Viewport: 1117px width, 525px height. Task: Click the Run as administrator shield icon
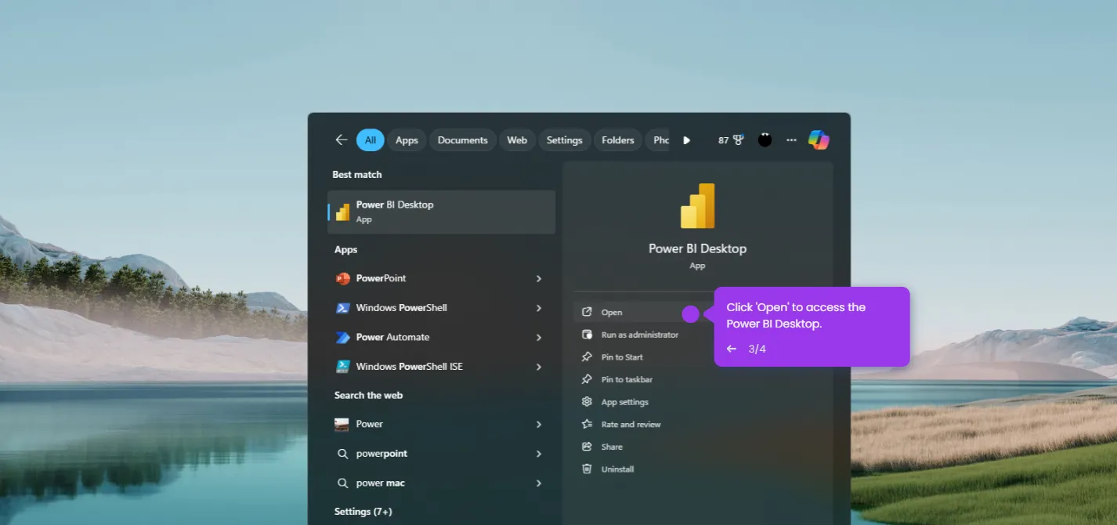(x=587, y=335)
